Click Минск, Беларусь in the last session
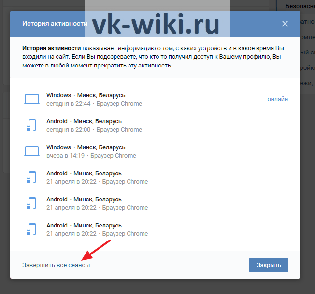The height and width of the screenshot is (294, 315). [98, 226]
